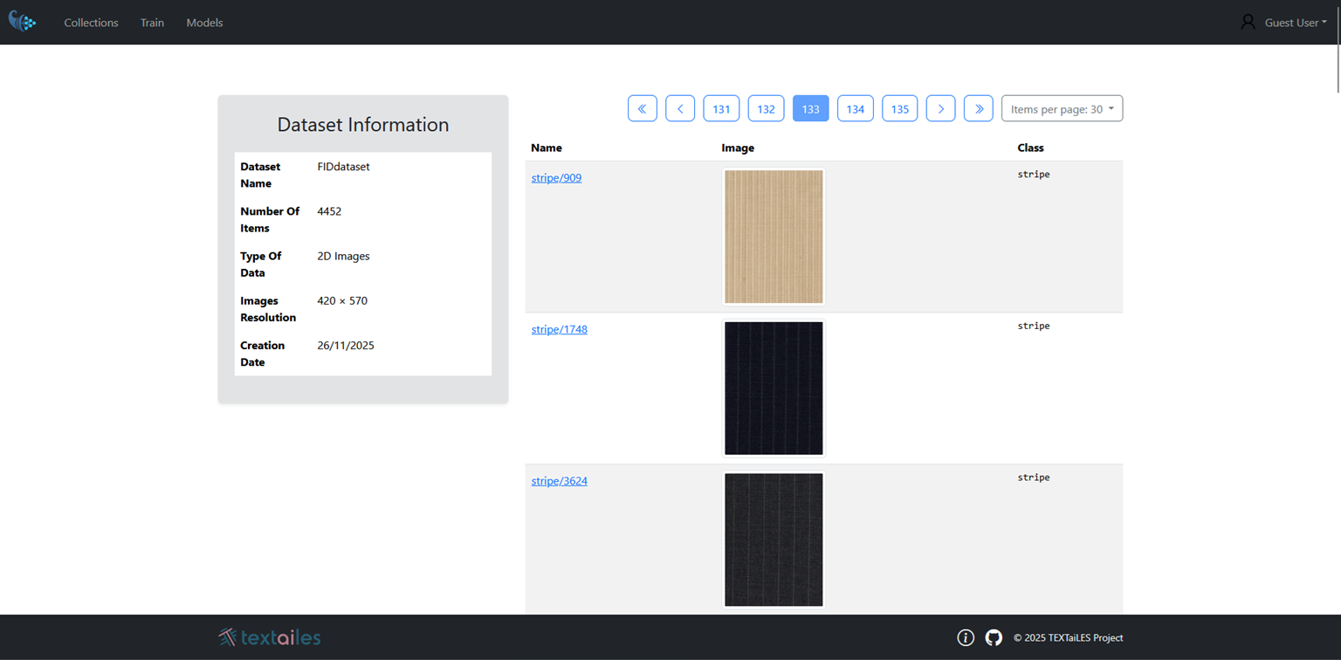This screenshot has height=660, width=1341.
Task: Jump to the last page with the double-right chevron
Action: click(979, 108)
